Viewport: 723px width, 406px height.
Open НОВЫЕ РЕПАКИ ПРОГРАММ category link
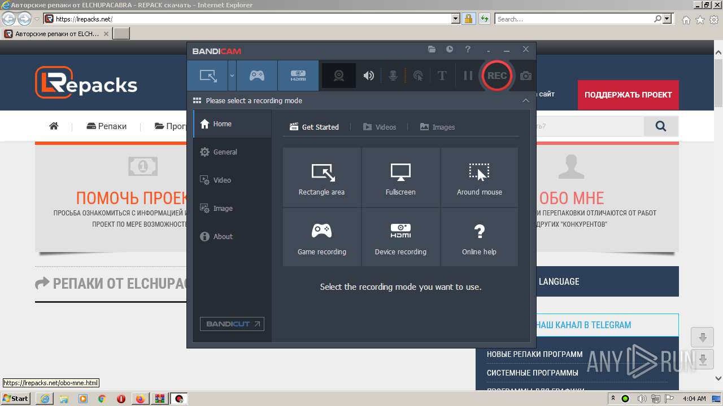[x=534, y=354]
